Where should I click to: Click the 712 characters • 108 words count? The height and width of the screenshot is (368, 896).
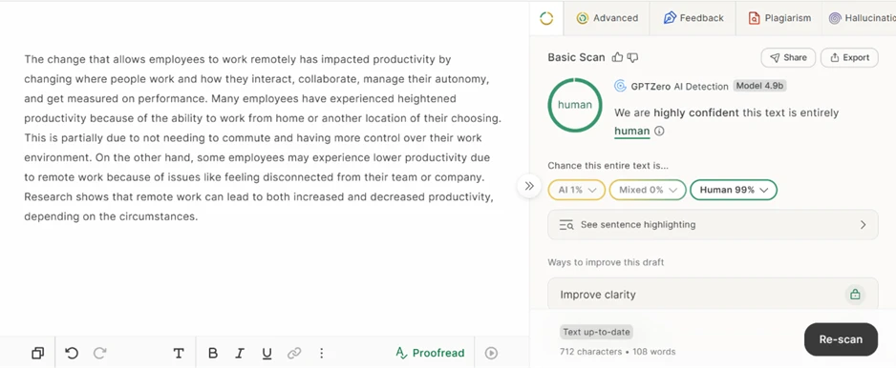(x=618, y=352)
